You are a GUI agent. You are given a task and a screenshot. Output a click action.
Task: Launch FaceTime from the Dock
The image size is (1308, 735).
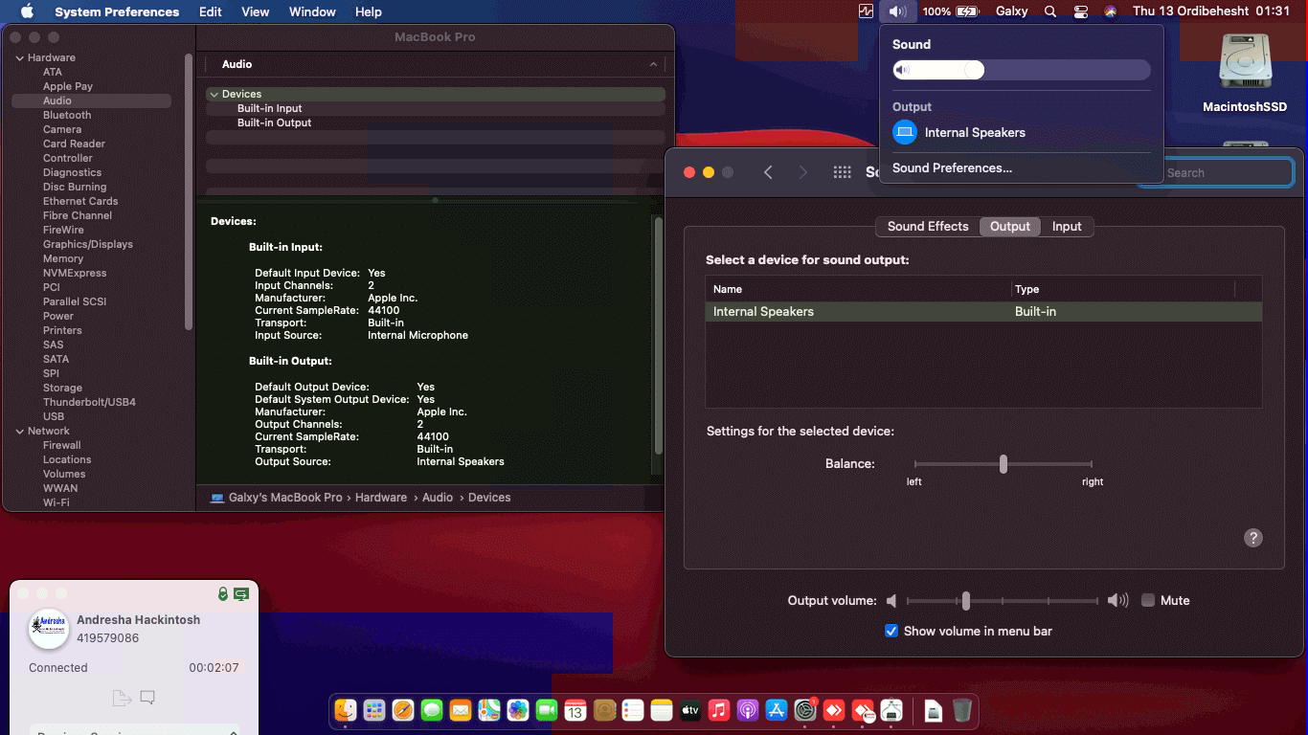pyautogui.click(x=547, y=710)
